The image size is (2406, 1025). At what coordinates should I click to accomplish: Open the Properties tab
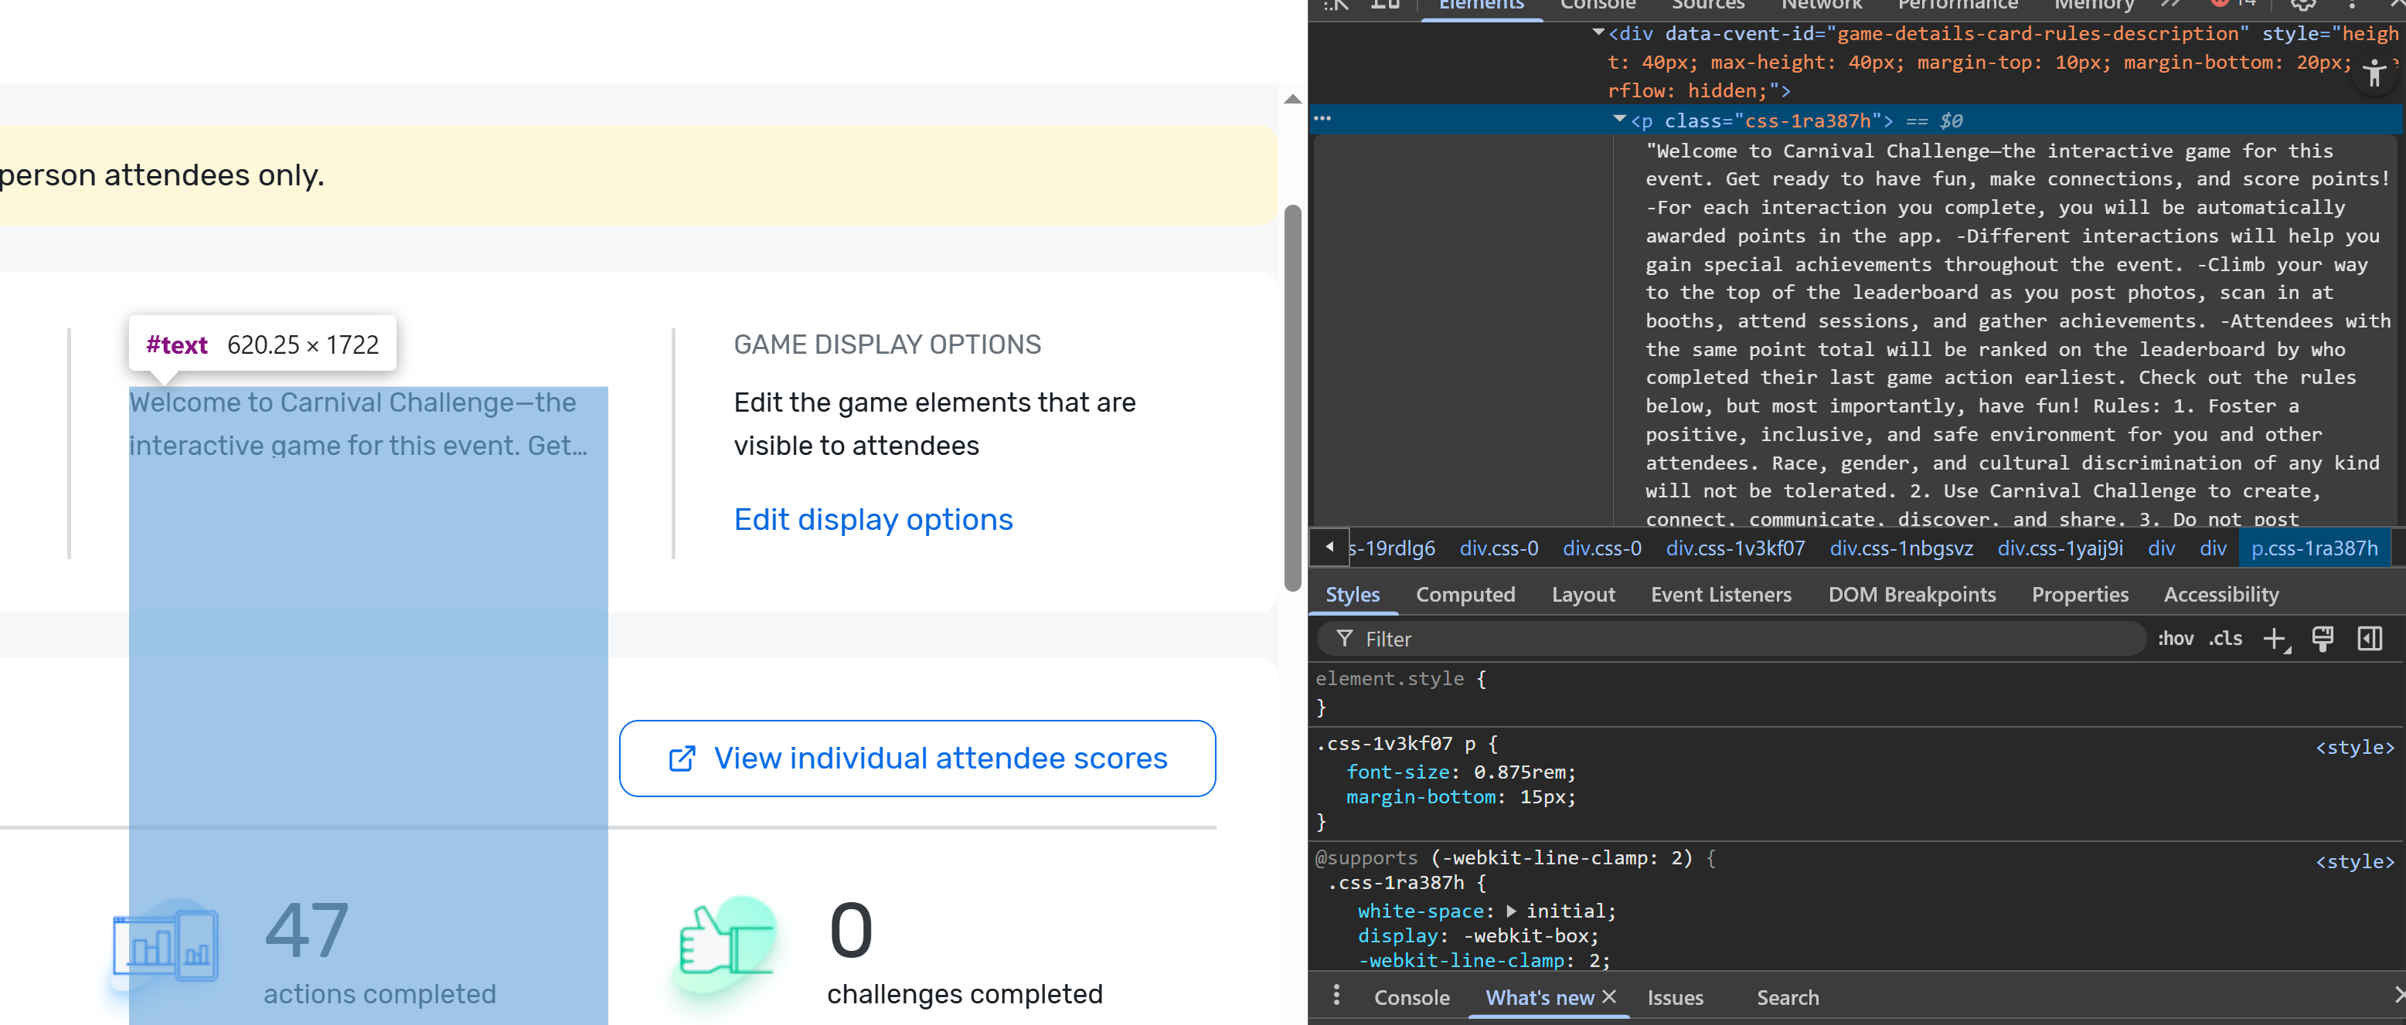2079,595
